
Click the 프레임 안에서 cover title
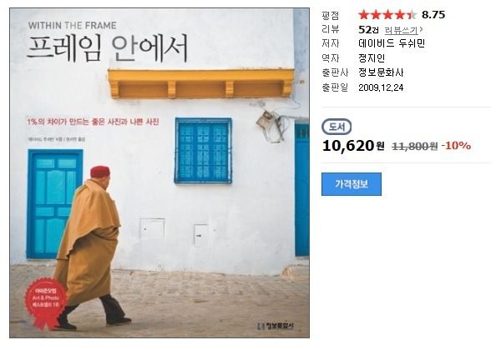coord(108,48)
